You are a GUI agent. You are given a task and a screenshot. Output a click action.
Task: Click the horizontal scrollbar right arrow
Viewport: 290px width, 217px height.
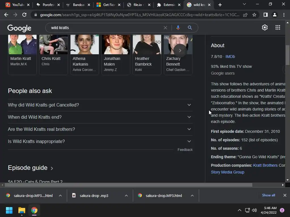pos(283,185)
